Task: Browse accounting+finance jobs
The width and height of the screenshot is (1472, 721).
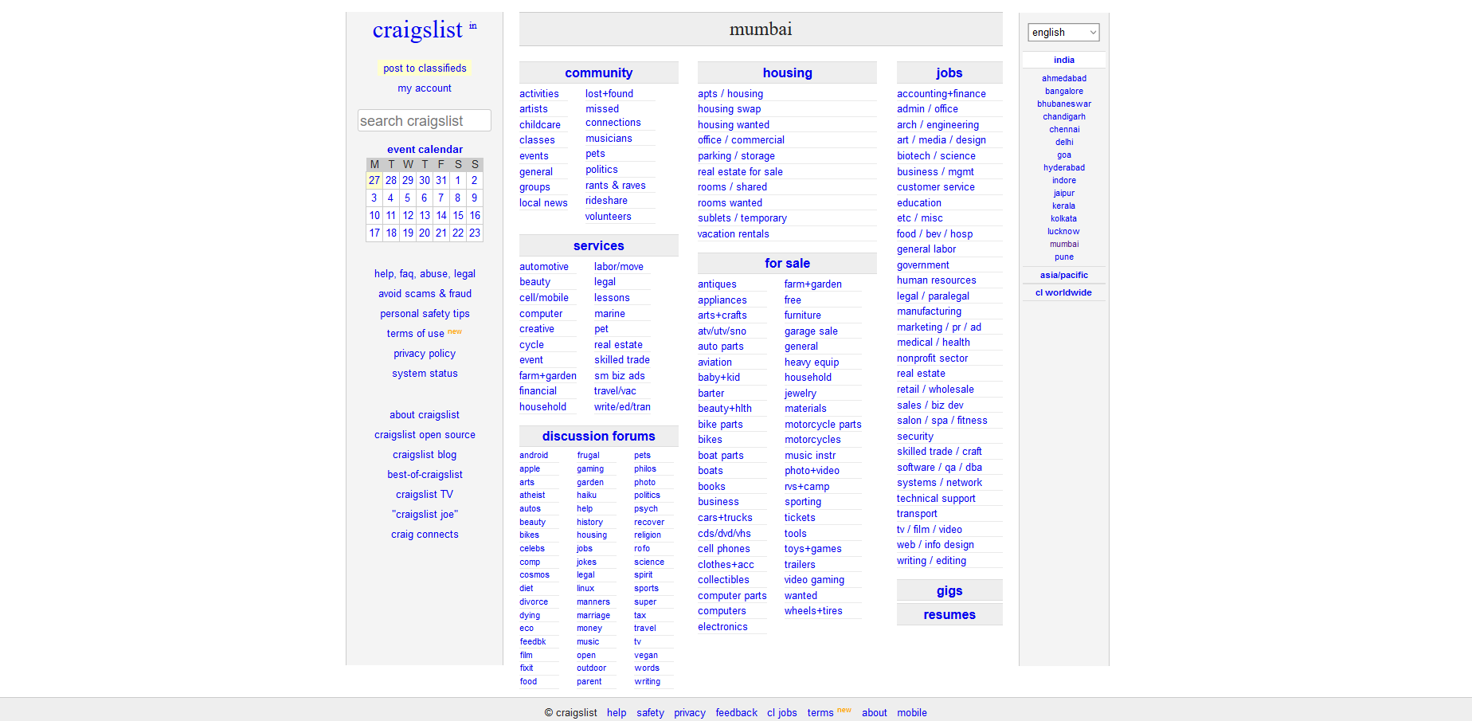Action: 942,94
